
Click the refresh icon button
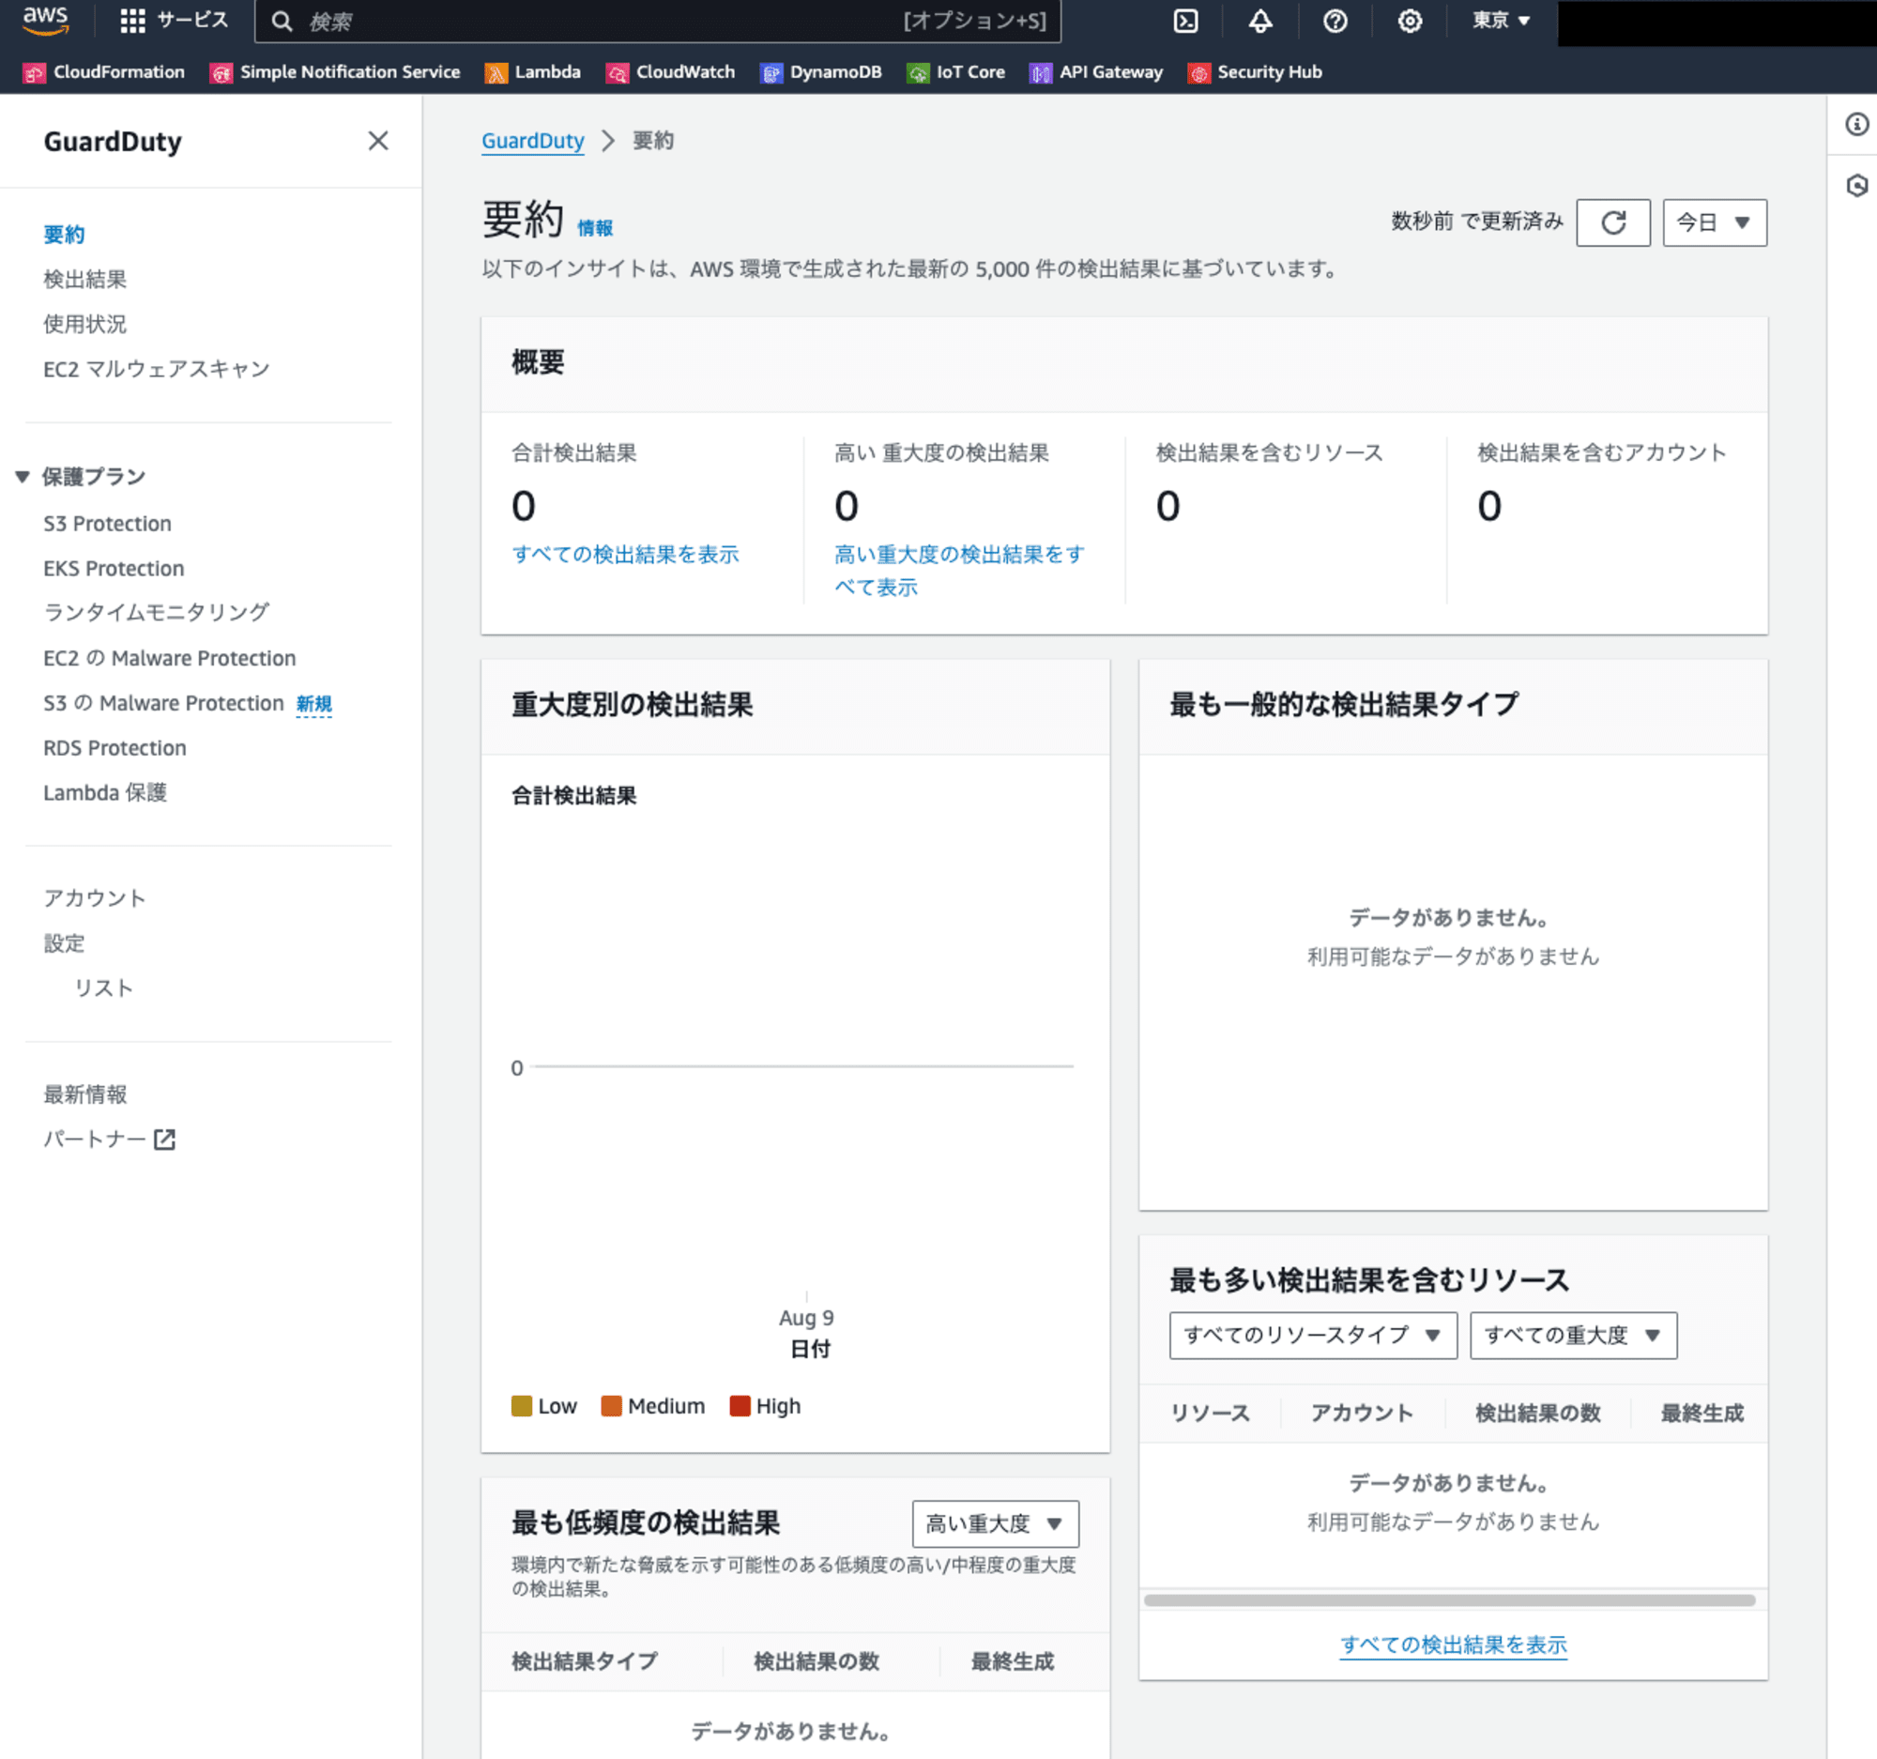point(1612,222)
